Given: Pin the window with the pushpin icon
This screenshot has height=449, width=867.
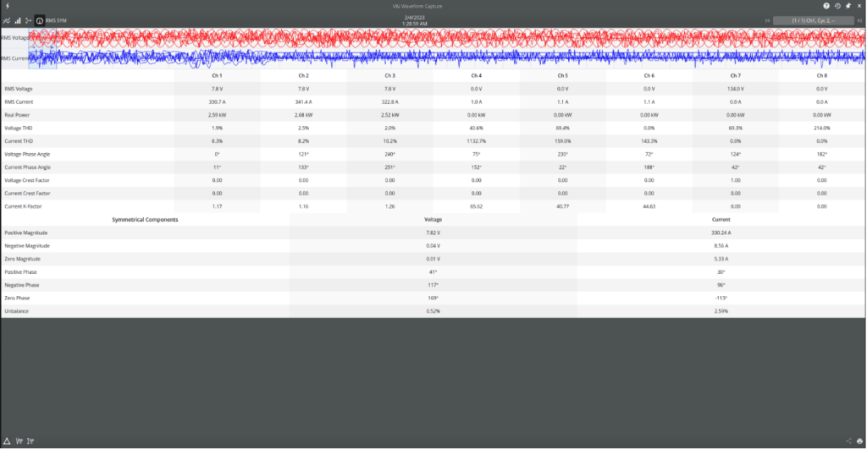Looking at the screenshot, I should point(848,6).
